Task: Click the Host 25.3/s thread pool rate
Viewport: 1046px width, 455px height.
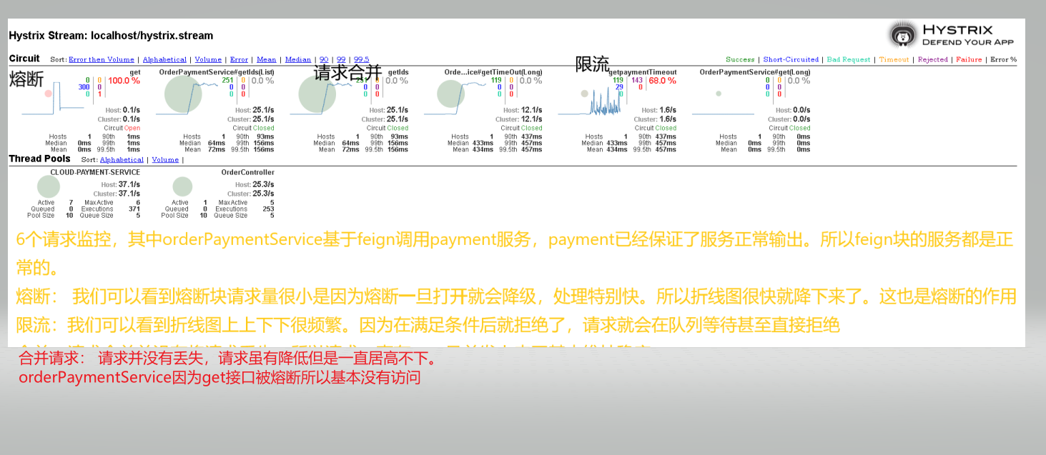Action: click(263, 184)
